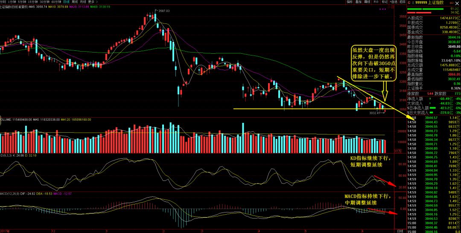Image resolution: width=461 pixels, height=233 pixels.
Task: Select the 日线 daily chart tab
Action: coord(67,2)
